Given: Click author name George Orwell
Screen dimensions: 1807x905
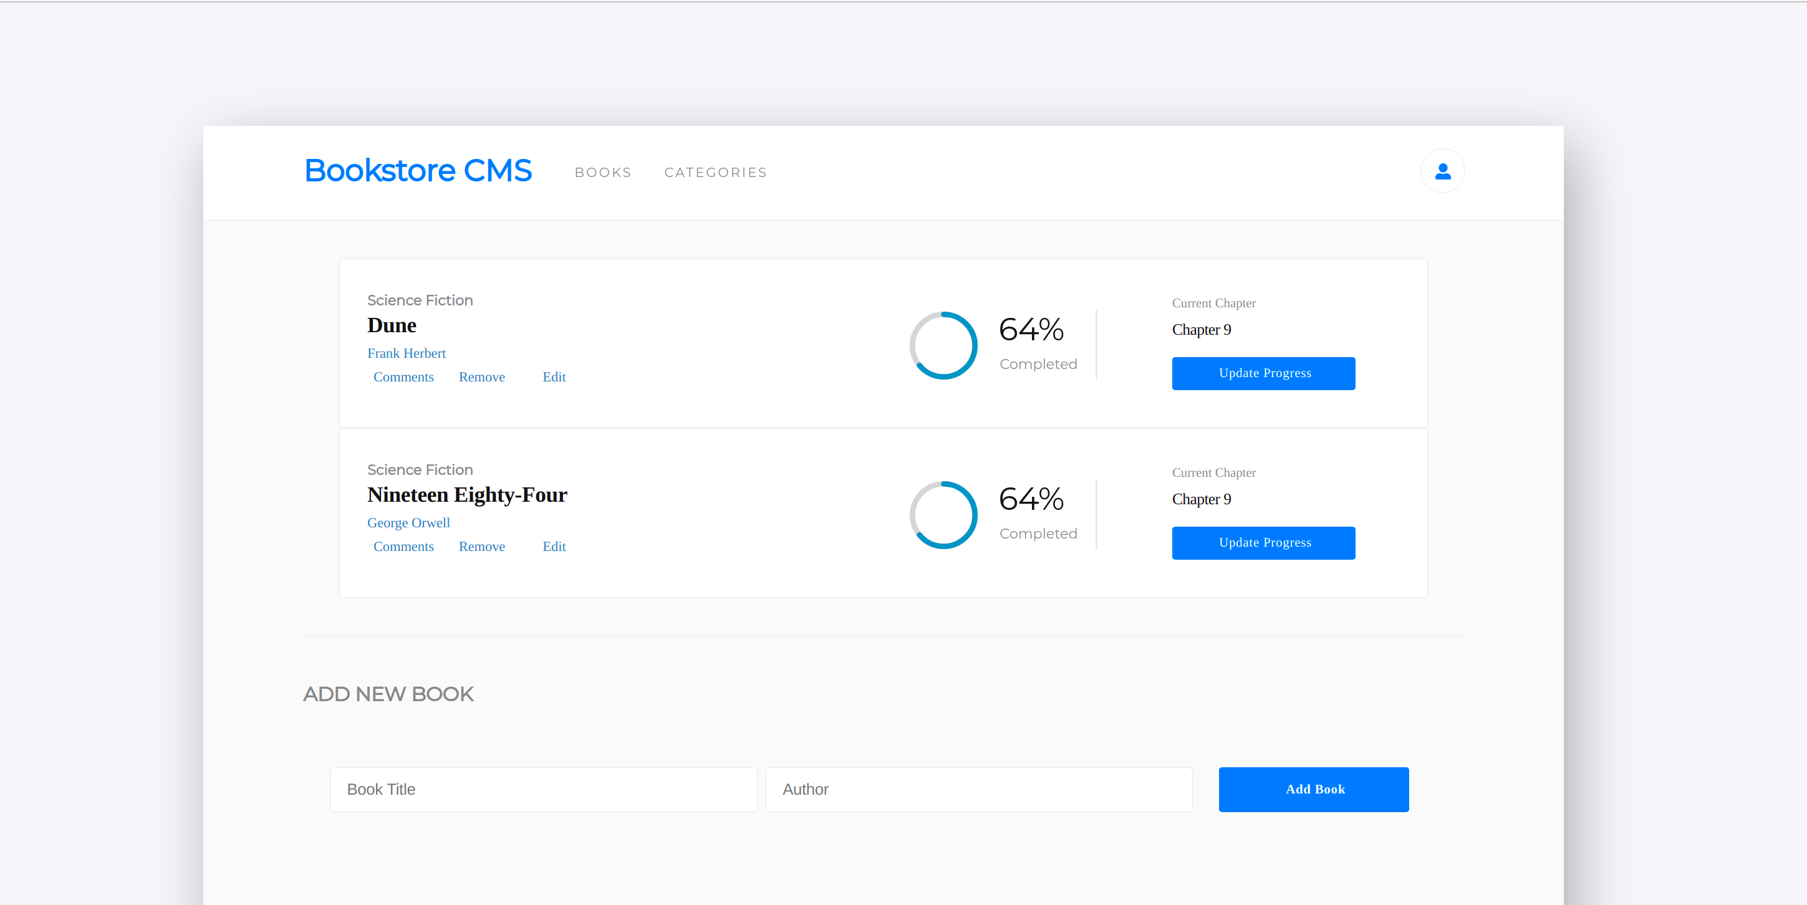Looking at the screenshot, I should [x=408, y=523].
